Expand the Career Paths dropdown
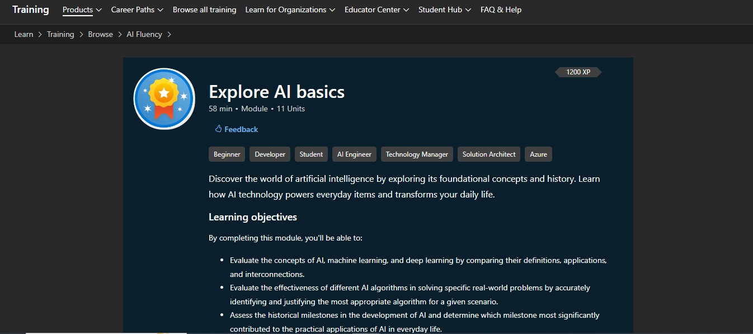The image size is (753, 334). click(137, 10)
